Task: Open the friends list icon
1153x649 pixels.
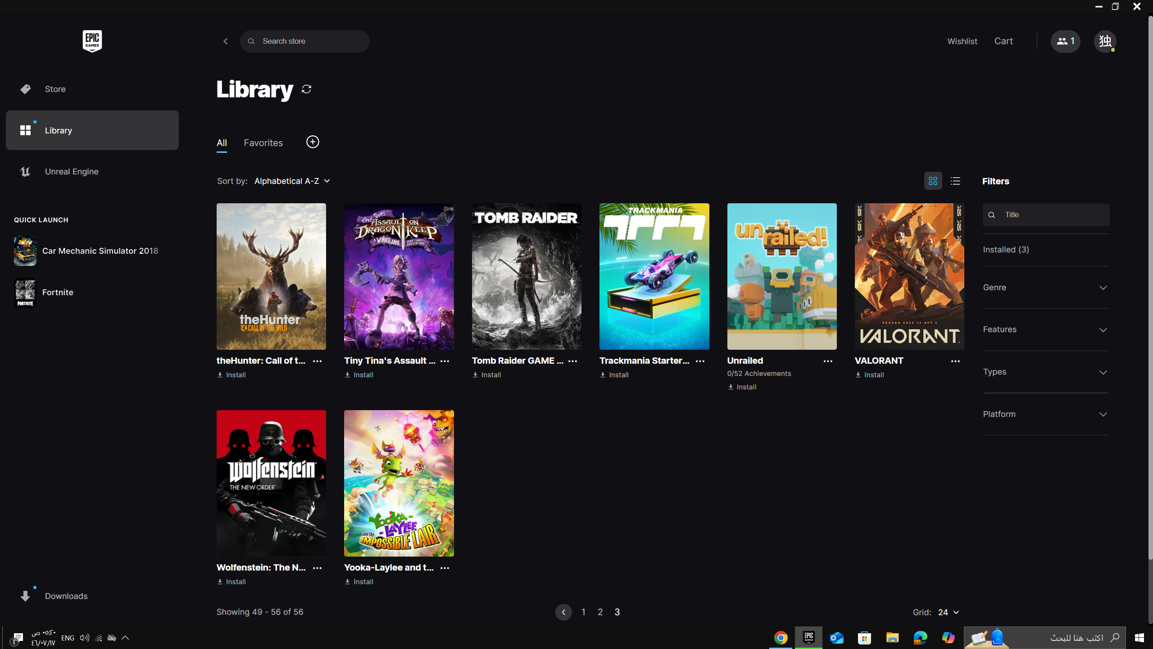Action: pyautogui.click(x=1065, y=41)
